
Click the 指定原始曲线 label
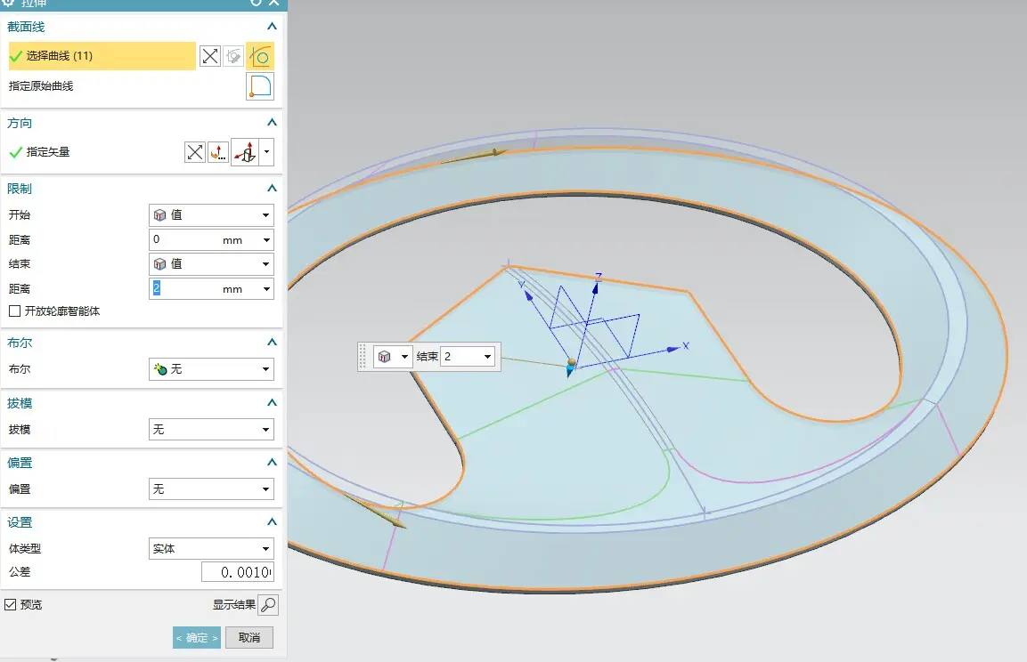[41, 86]
